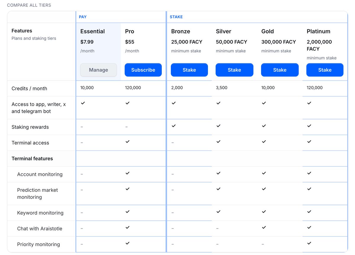The width and height of the screenshot is (355, 255).
Task: Click Pro checkmark in Prediction market row
Action: (128, 189)
